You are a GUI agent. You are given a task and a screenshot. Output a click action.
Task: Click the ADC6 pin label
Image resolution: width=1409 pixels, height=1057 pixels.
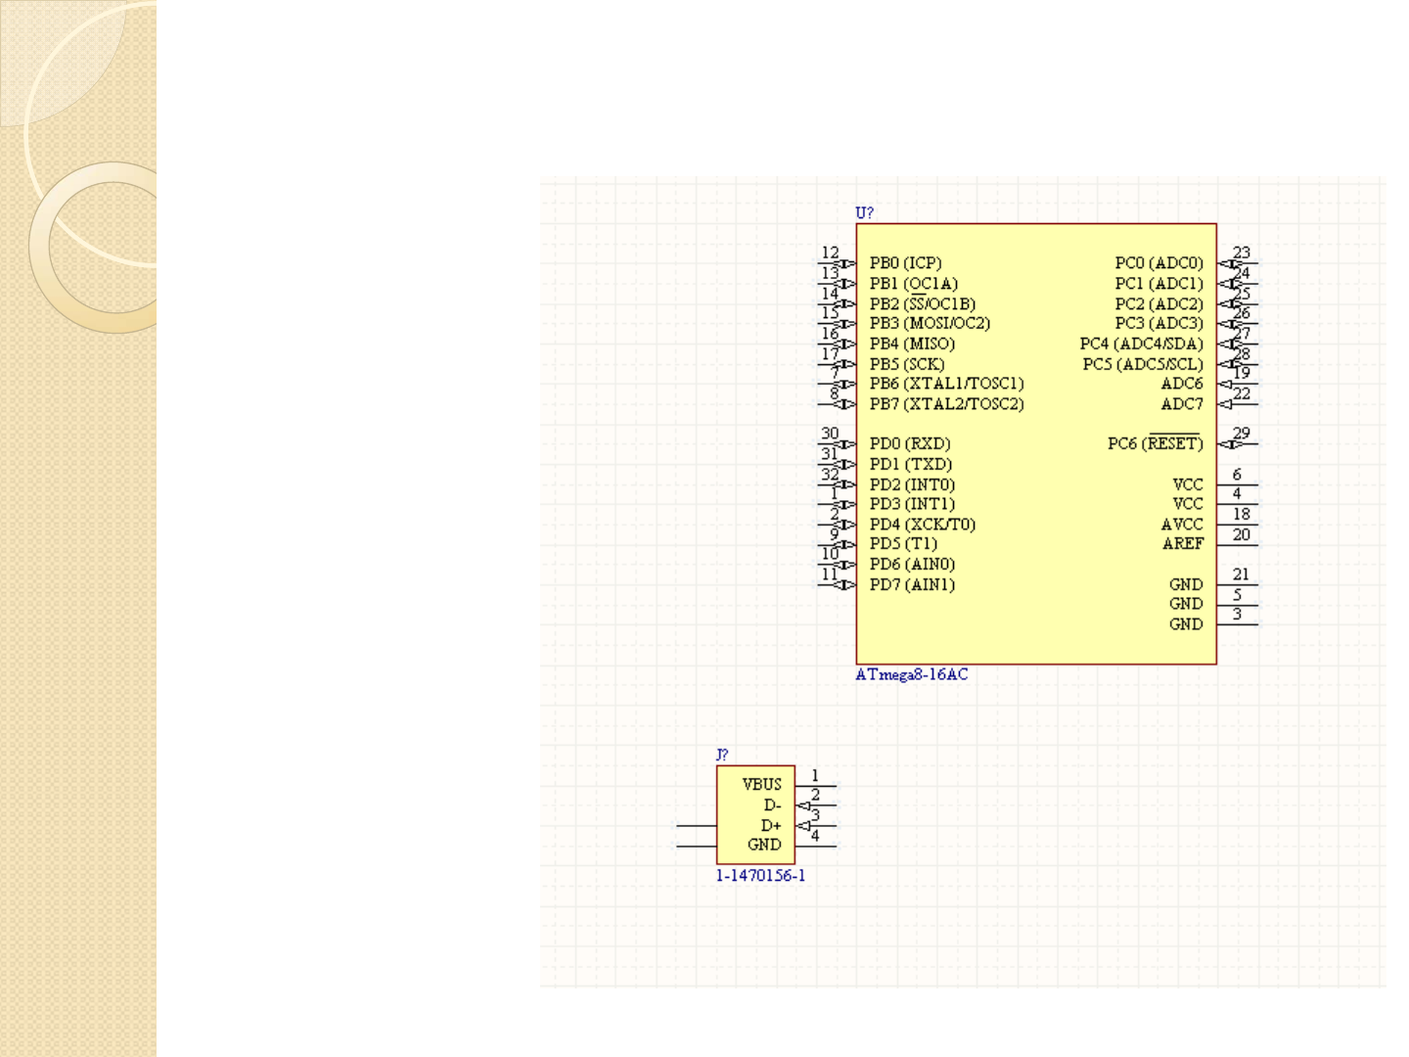coord(1182,384)
